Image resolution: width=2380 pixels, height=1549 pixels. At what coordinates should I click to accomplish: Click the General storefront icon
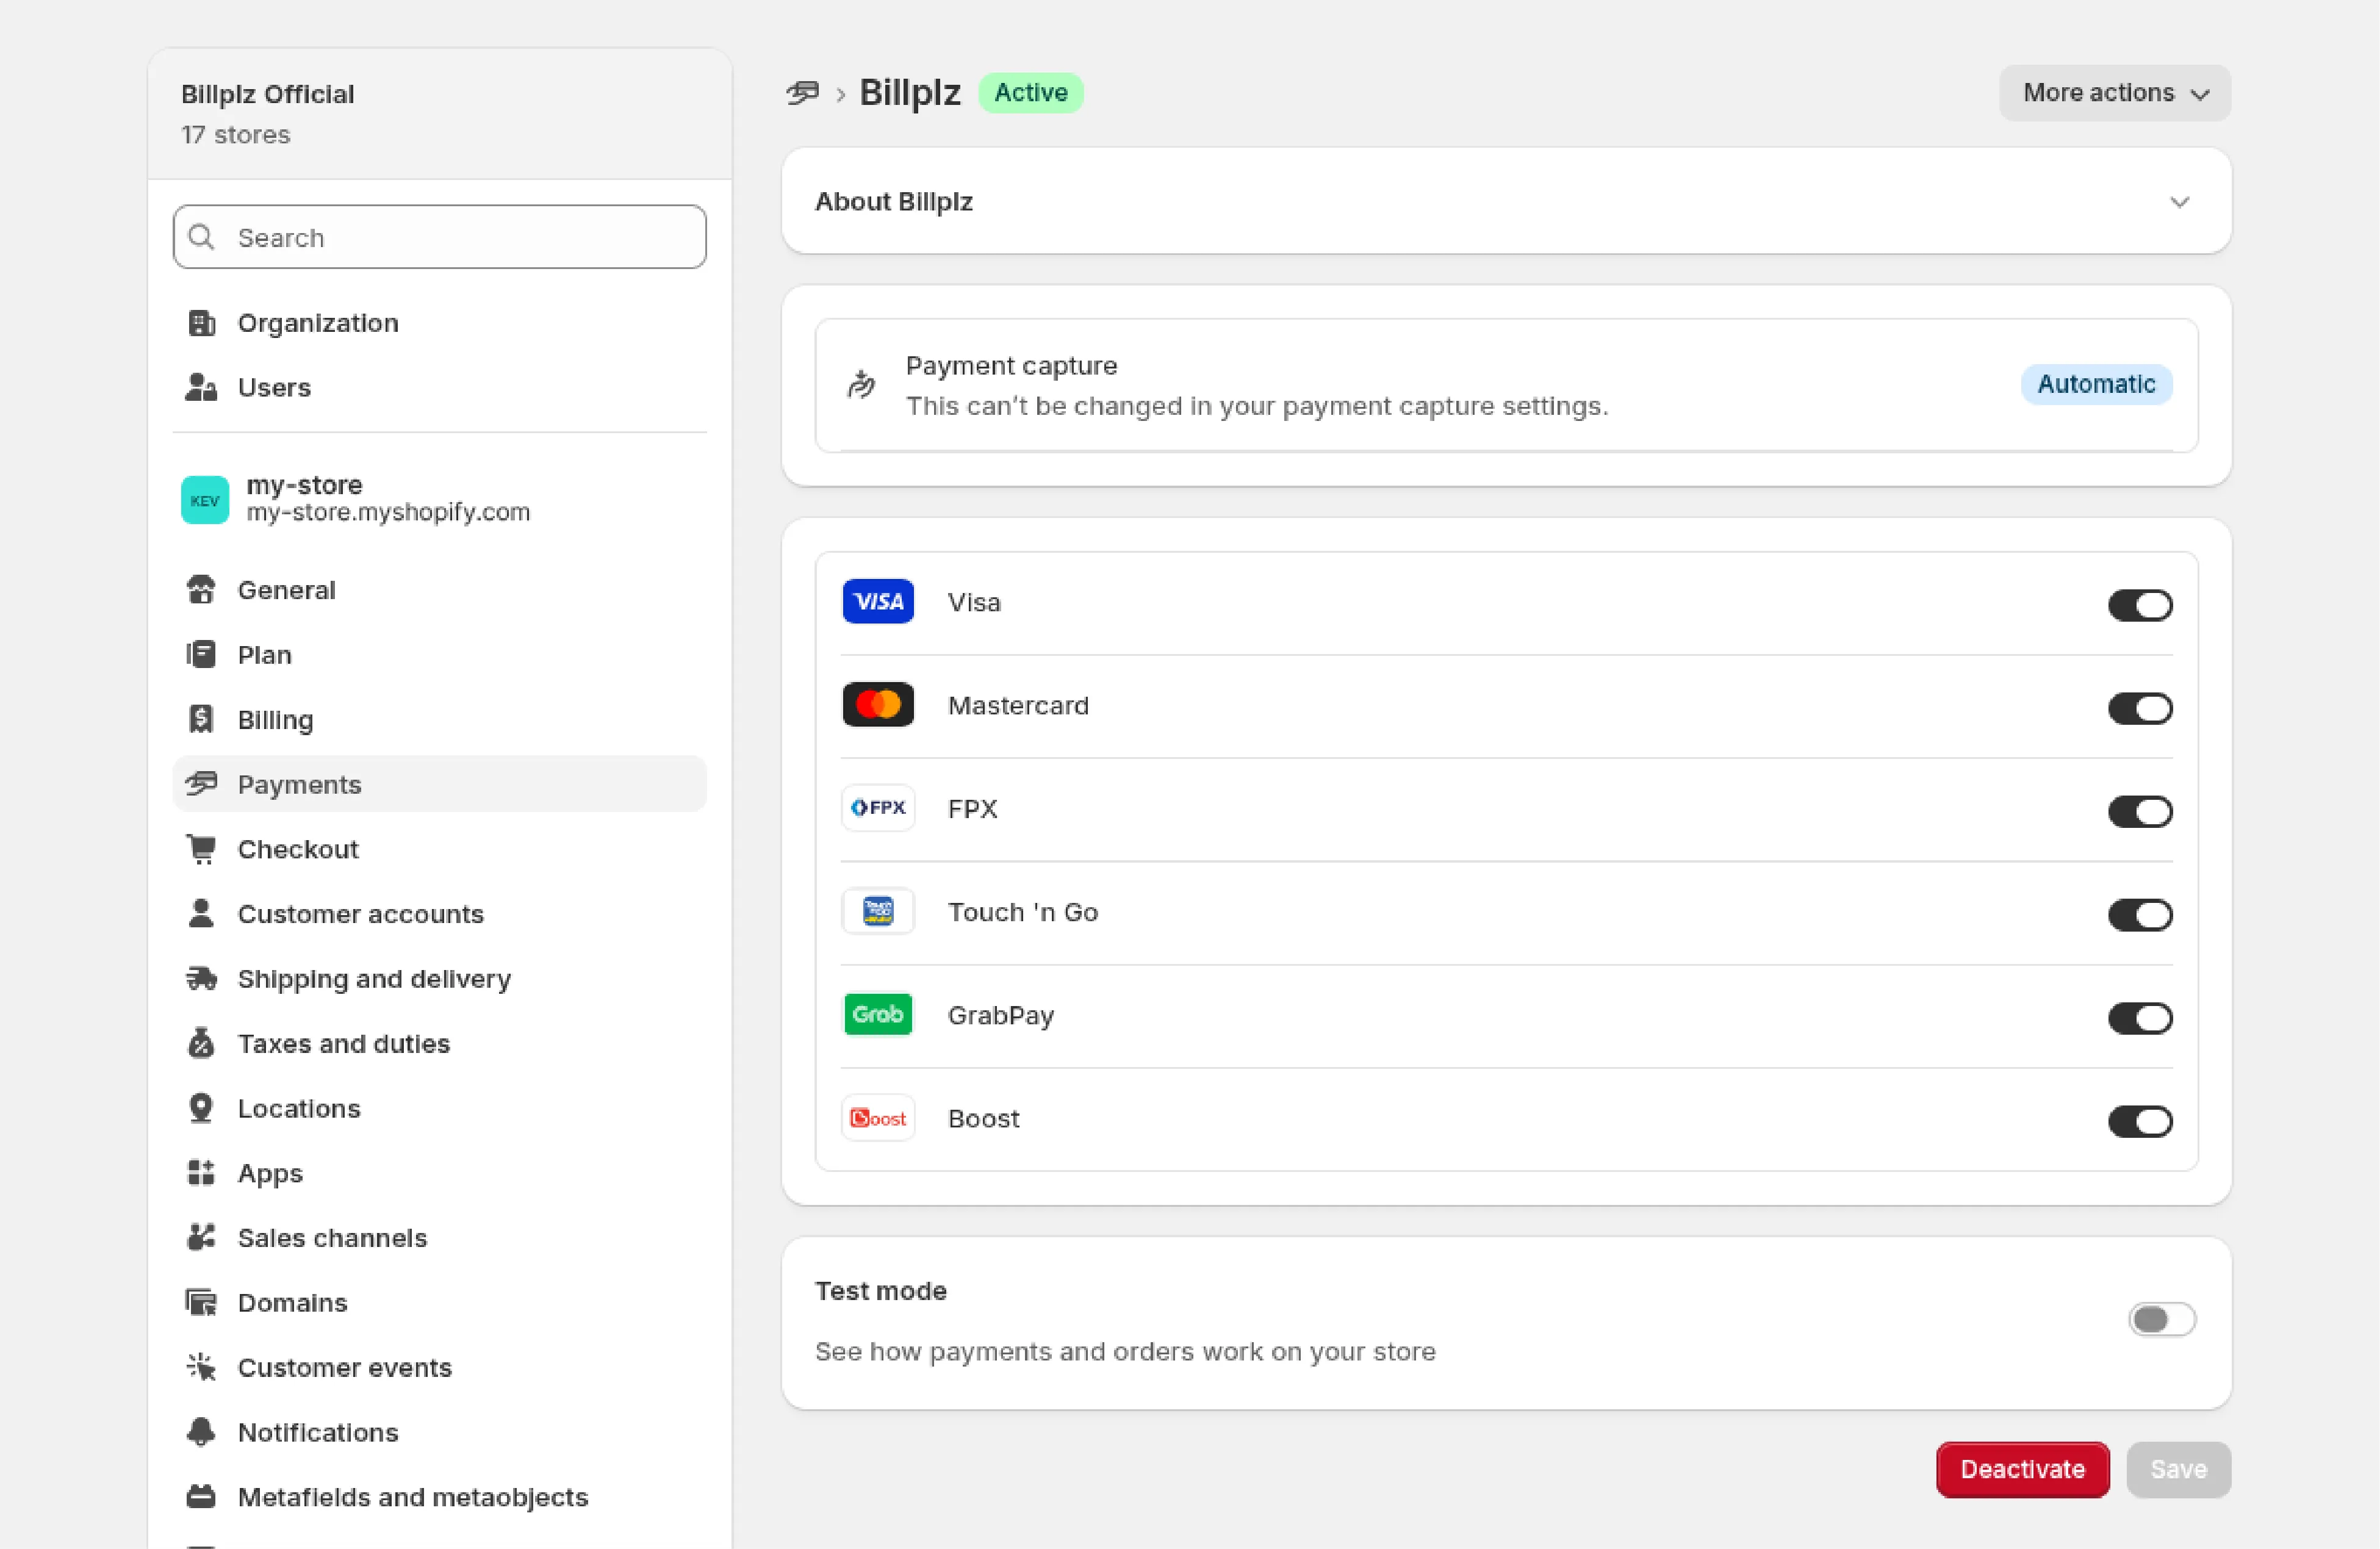click(201, 590)
